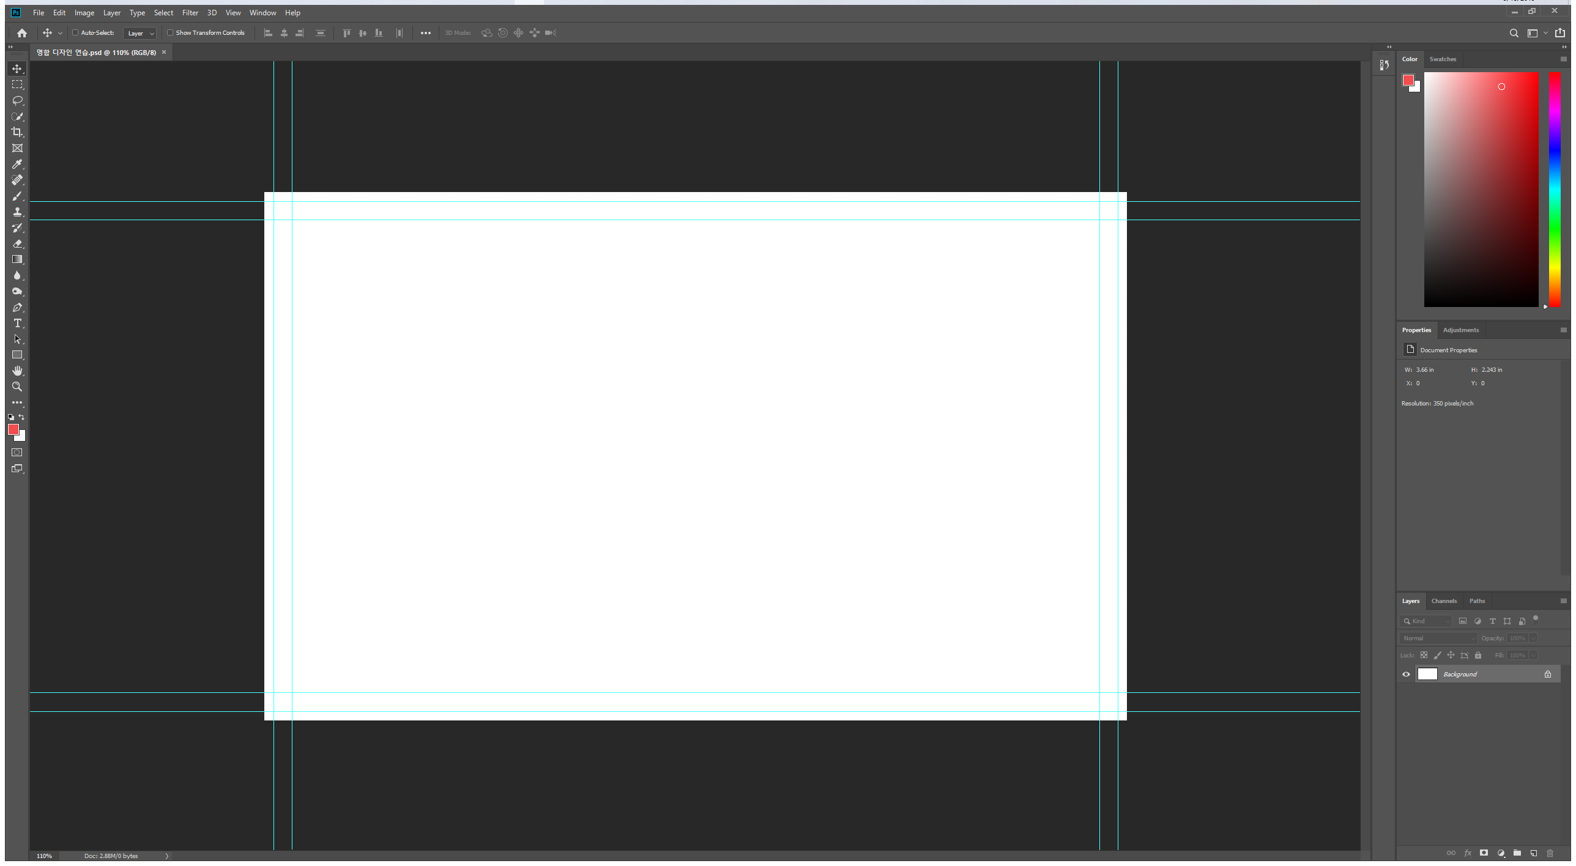Image resolution: width=1576 pixels, height=866 pixels.
Task: Select the Gradient tool
Action: point(17,259)
